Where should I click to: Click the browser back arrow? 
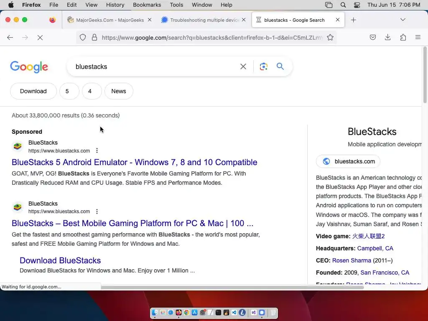[x=10, y=37]
